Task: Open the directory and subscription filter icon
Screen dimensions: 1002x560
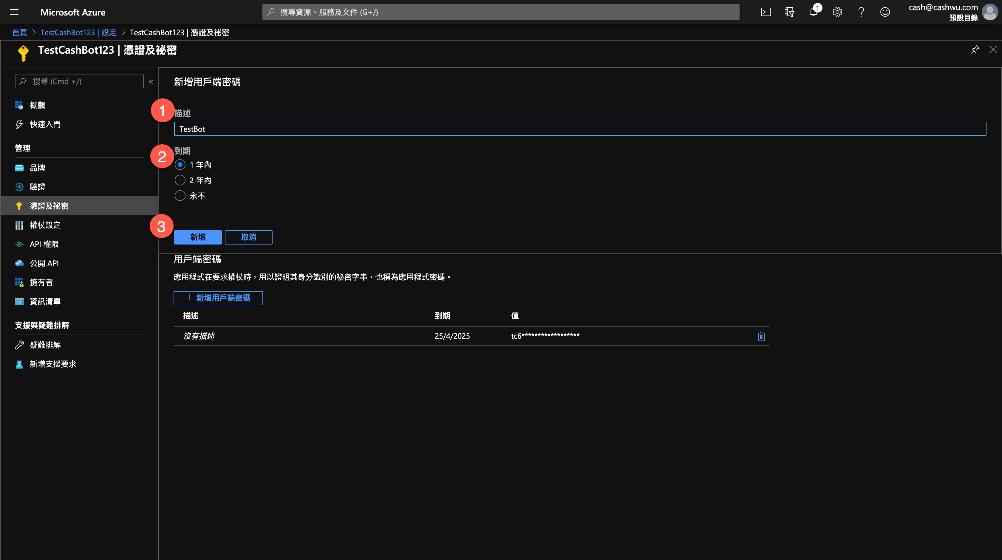Action: click(x=789, y=12)
